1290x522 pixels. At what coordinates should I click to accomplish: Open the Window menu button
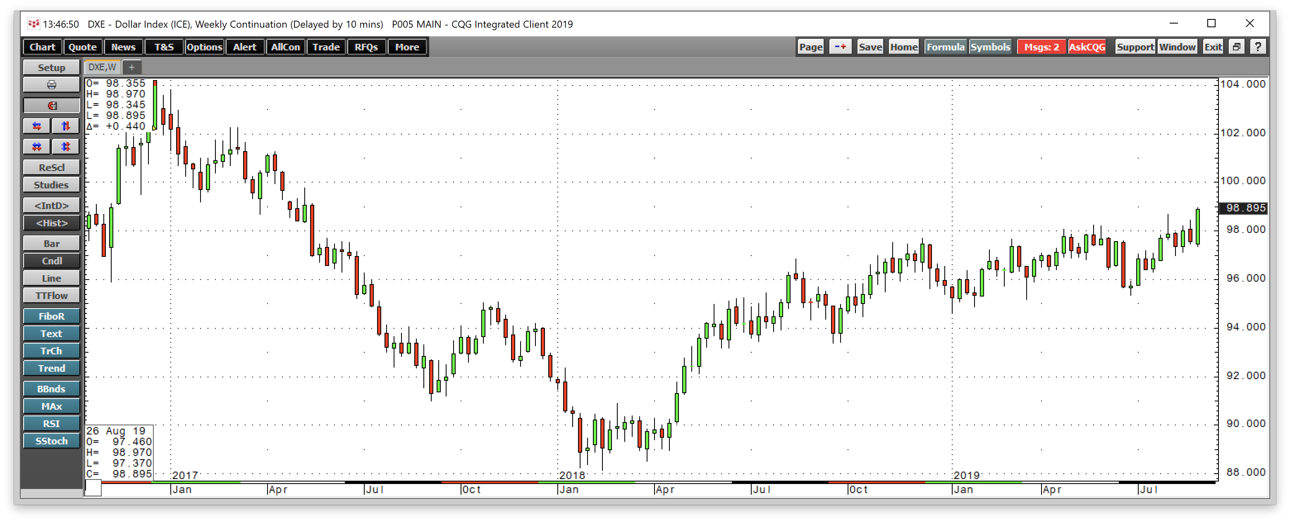tap(1177, 47)
